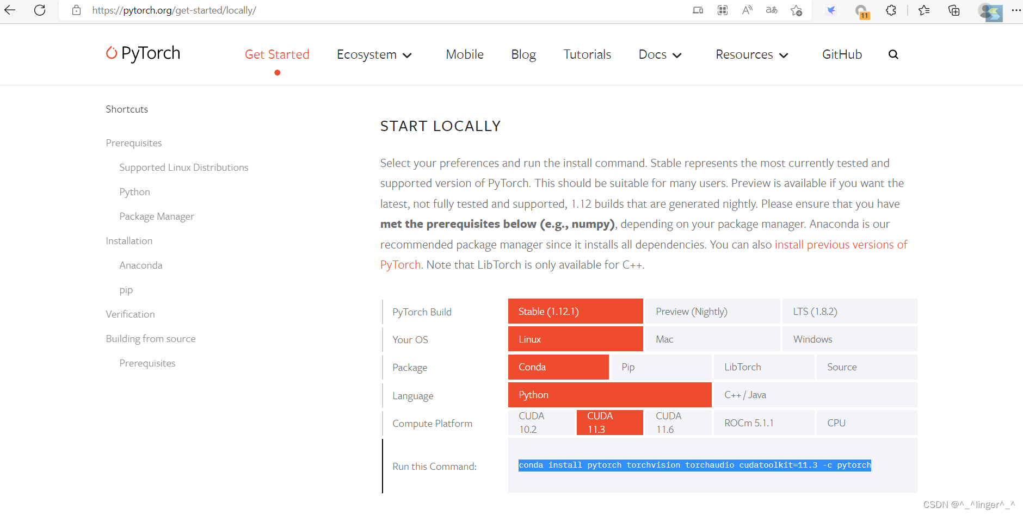Screen dimensions: 1023x515
Task: Select LibTorch package option
Action: click(764, 367)
